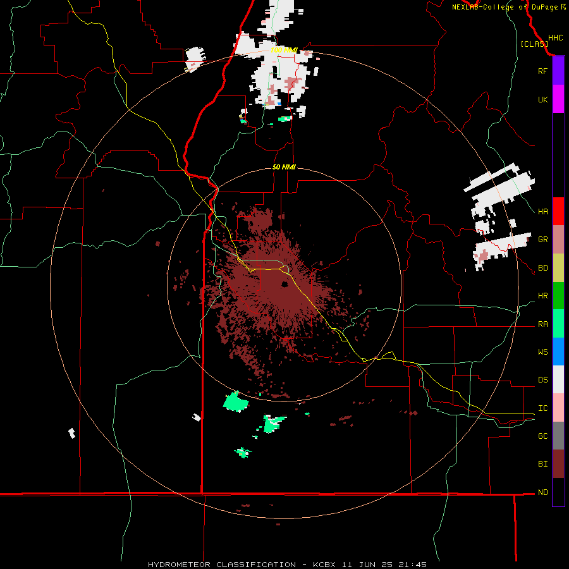
Task: Click the NEXLAB-College of DuPage text
Action: [x=505, y=7]
